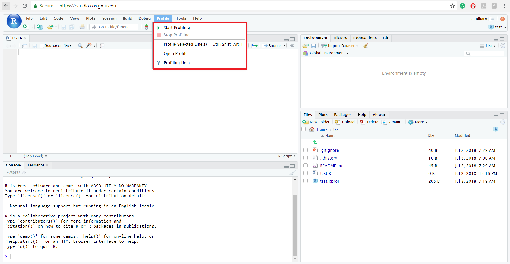Click the show in new window icon
Screen dimensions: 510x264
click(24, 46)
